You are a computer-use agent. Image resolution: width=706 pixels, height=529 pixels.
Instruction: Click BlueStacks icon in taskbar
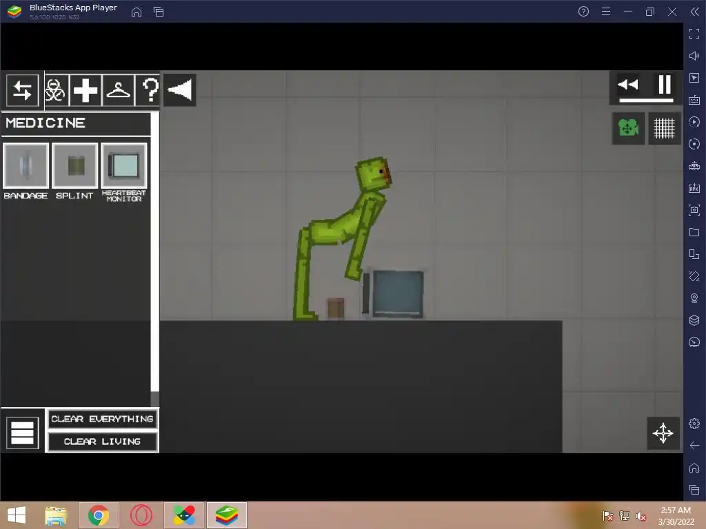[x=227, y=515]
